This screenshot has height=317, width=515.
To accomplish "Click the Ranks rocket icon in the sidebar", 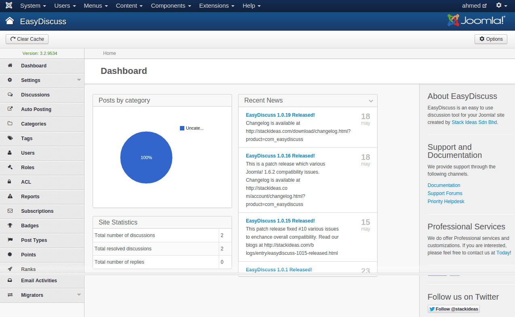I will (x=10, y=269).
